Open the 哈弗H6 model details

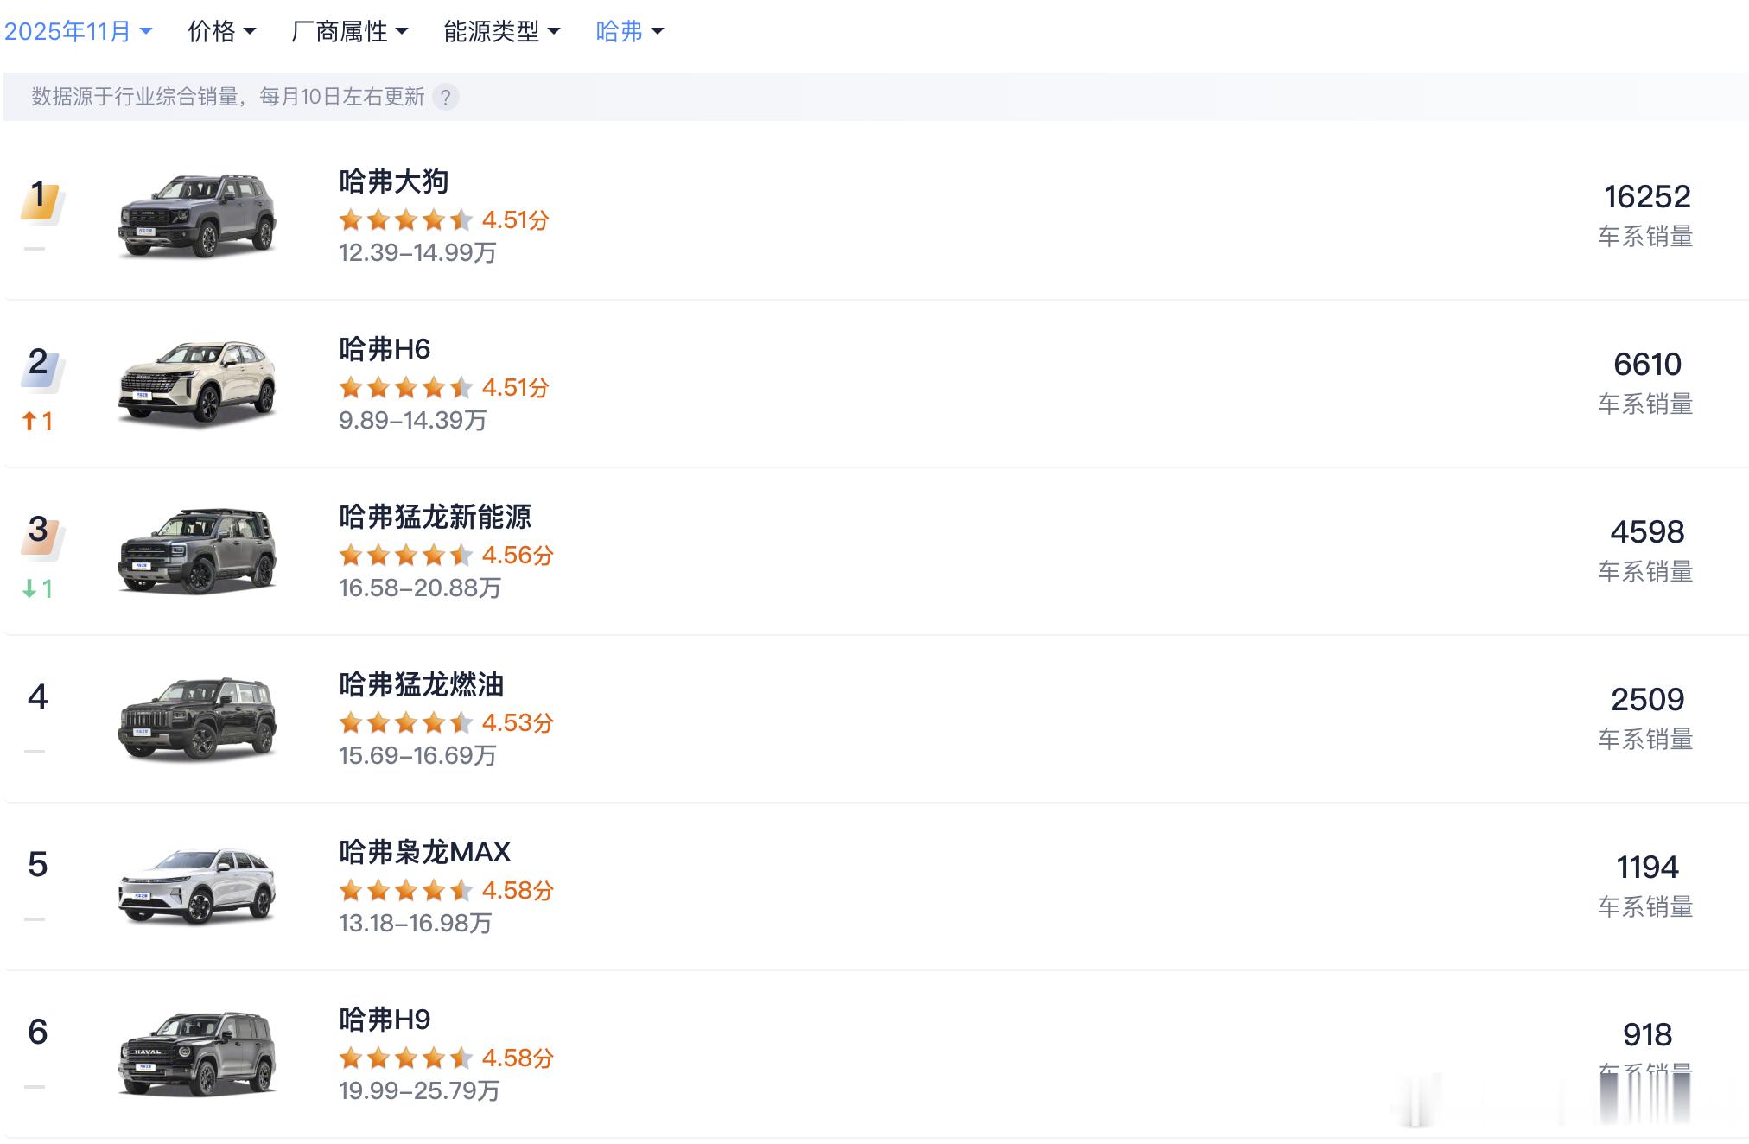click(x=386, y=349)
